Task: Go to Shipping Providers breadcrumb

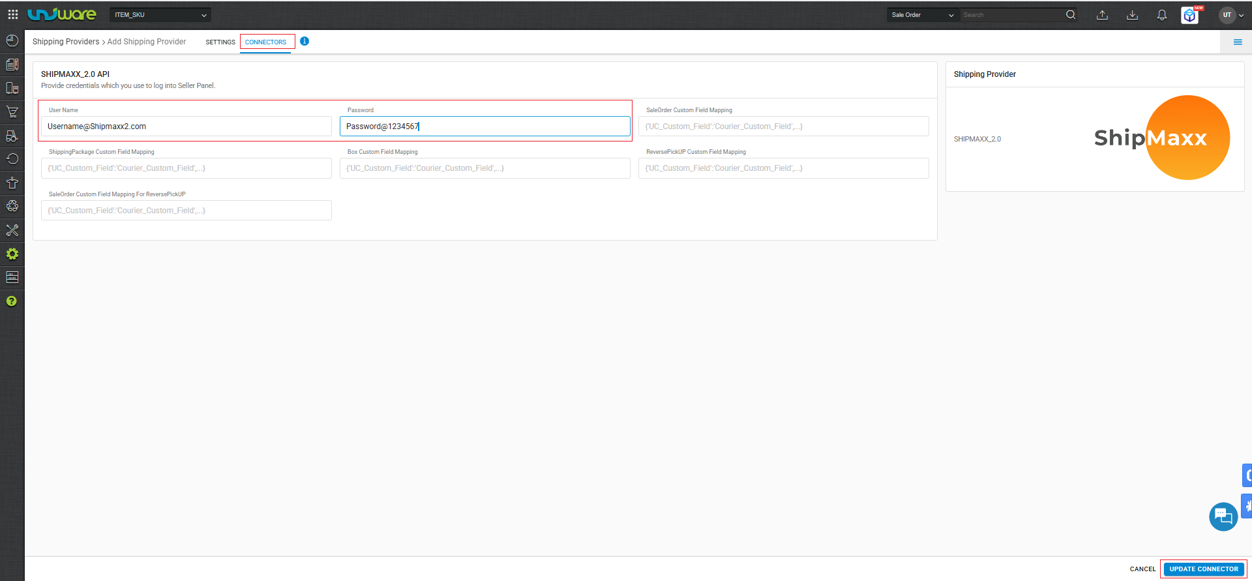Action: pos(66,42)
